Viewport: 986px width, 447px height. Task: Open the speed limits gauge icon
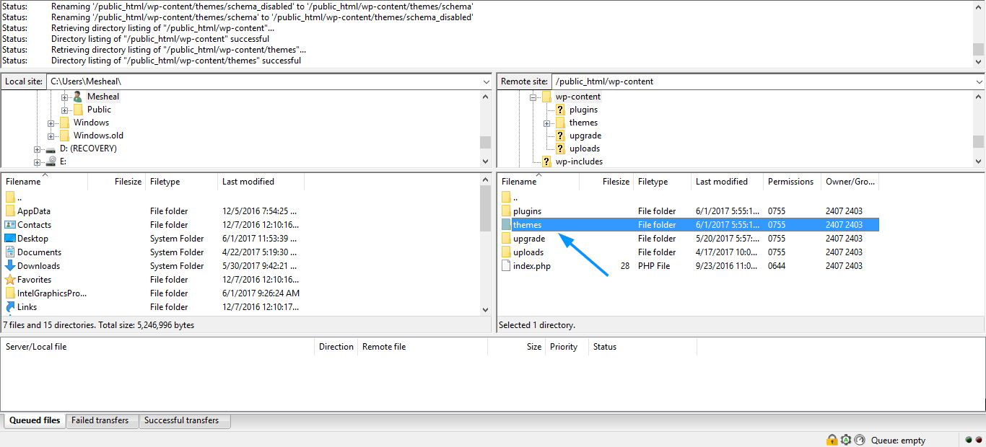pos(859,440)
